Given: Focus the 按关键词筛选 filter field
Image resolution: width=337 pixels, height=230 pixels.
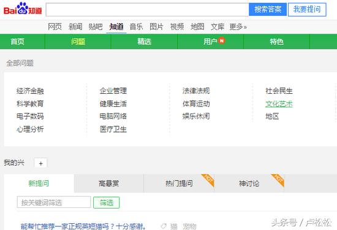Looking at the screenshot, I should tap(54, 202).
